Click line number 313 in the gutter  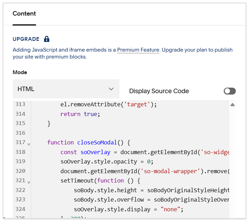20,104
